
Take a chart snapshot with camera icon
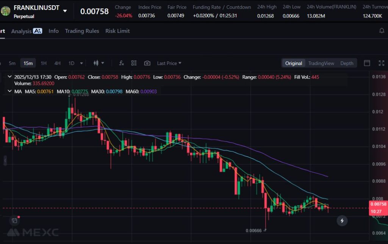point(147,63)
